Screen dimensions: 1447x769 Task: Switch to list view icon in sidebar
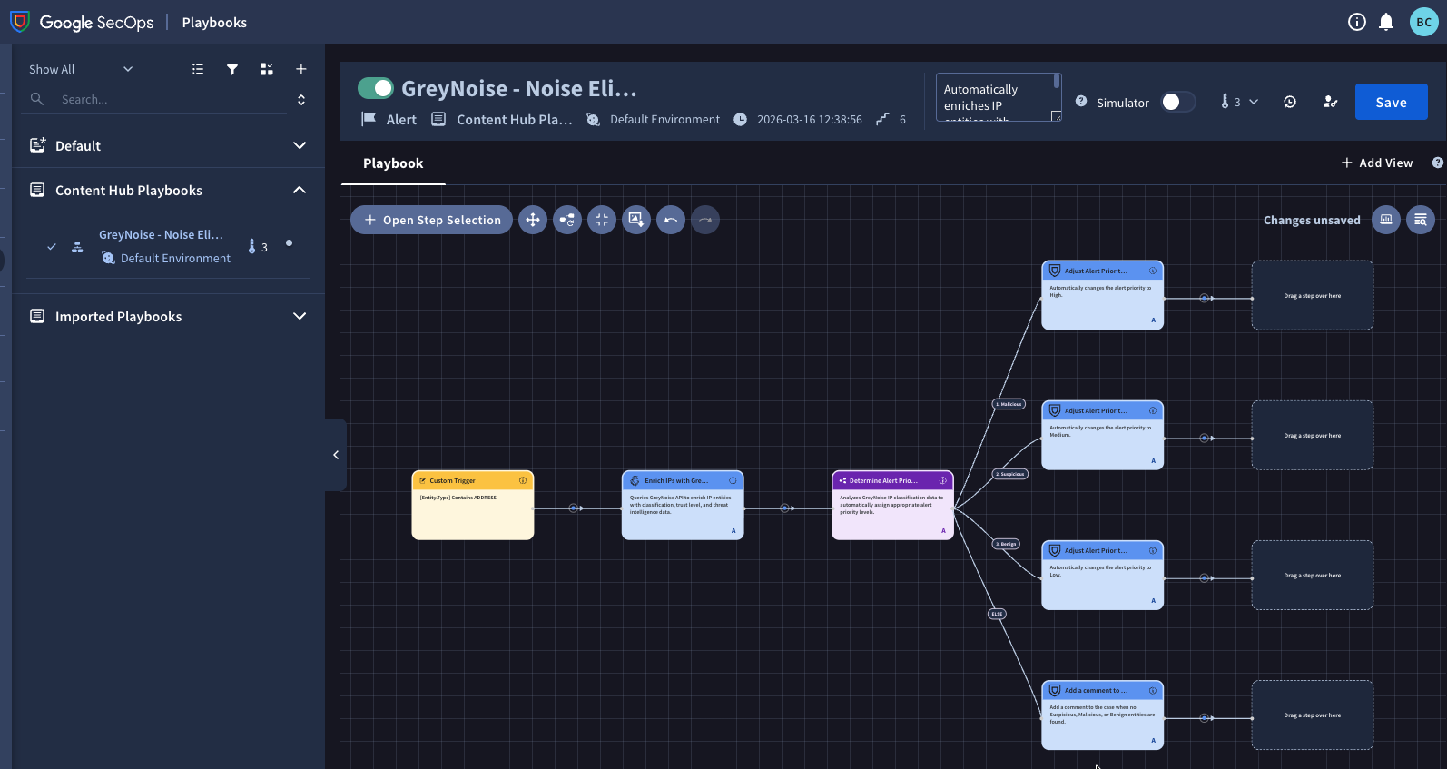198,69
